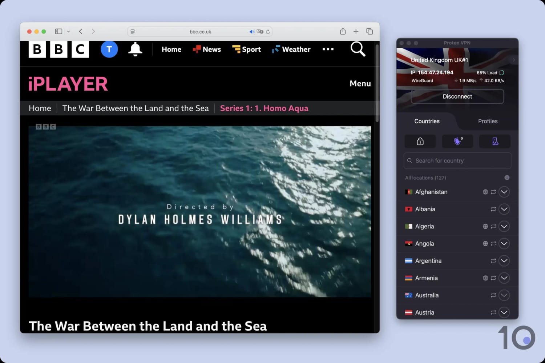Open the BBC logo homepage link
545x363 pixels.
click(x=59, y=49)
